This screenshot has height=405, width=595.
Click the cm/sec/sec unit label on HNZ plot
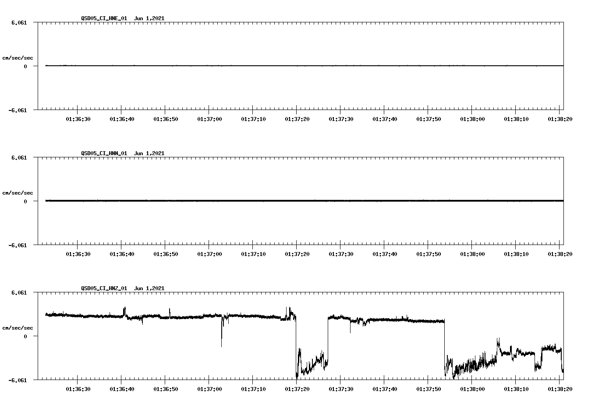point(18,328)
